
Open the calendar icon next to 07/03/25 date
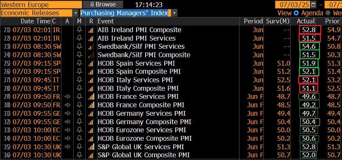tap(313, 4)
